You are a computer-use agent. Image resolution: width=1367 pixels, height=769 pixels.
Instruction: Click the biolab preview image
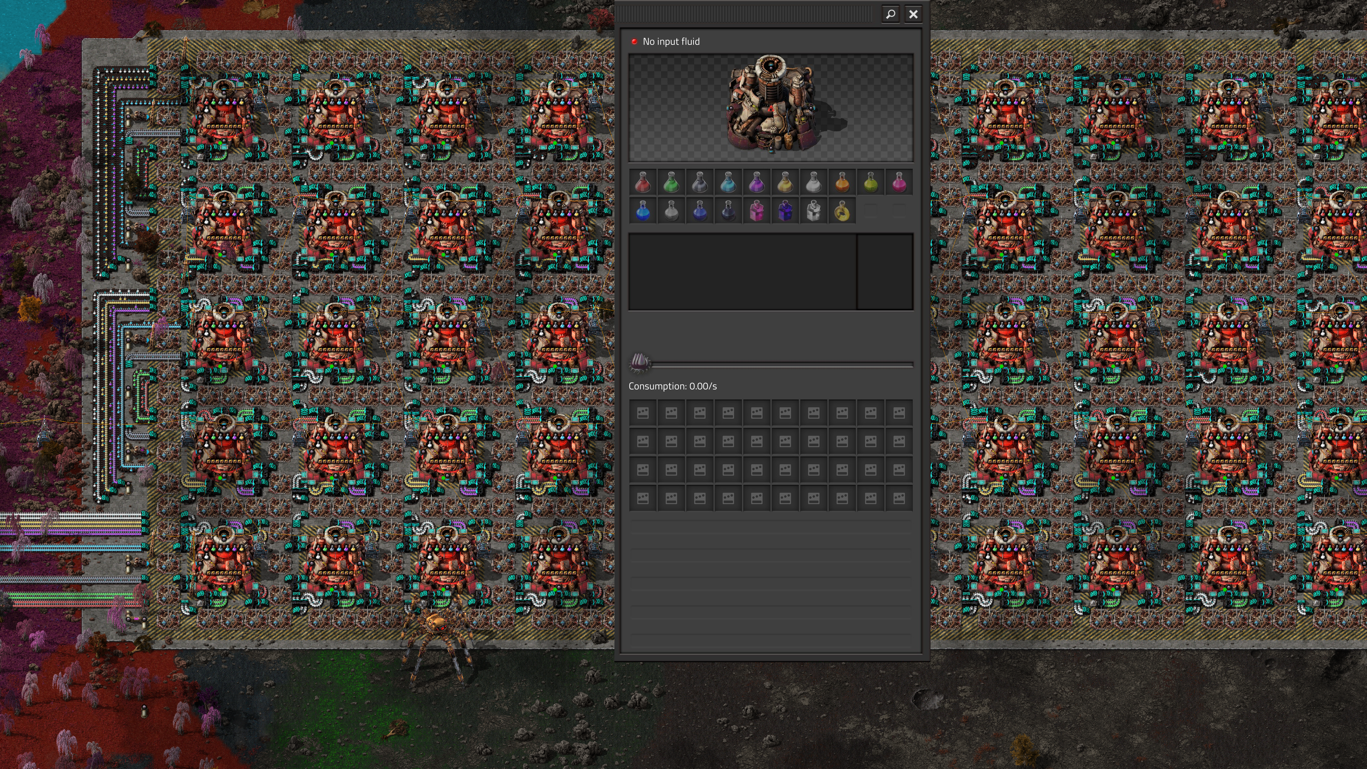click(770, 107)
